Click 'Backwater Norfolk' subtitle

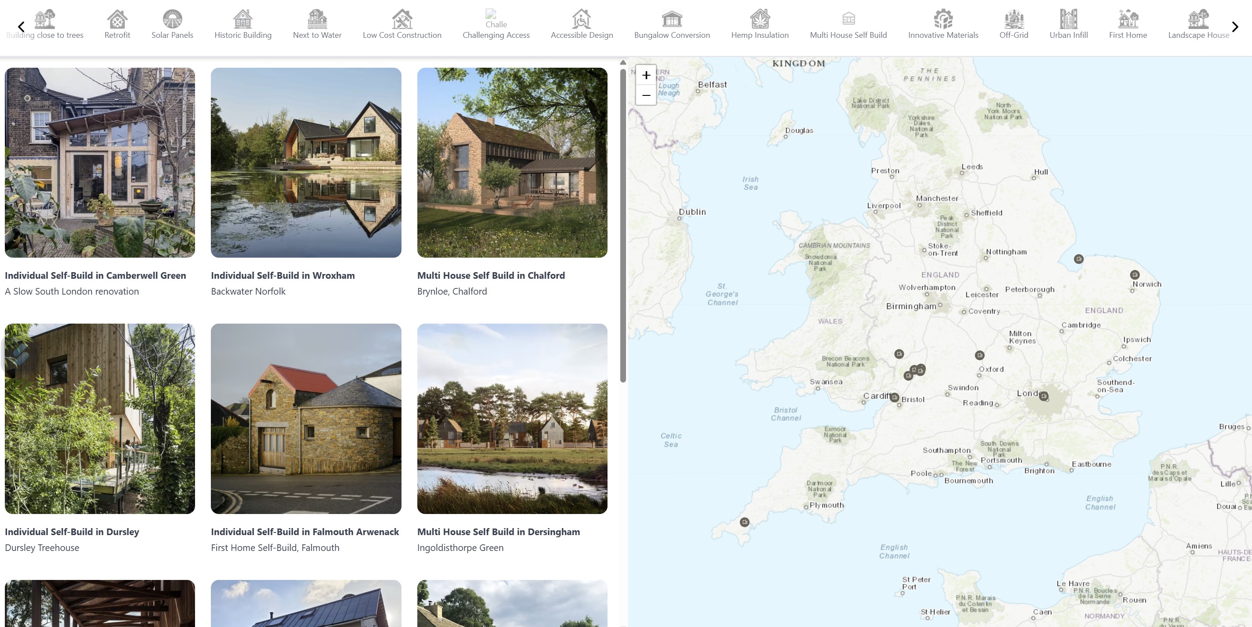click(x=248, y=291)
